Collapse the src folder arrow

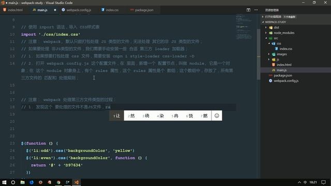pos(266,38)
